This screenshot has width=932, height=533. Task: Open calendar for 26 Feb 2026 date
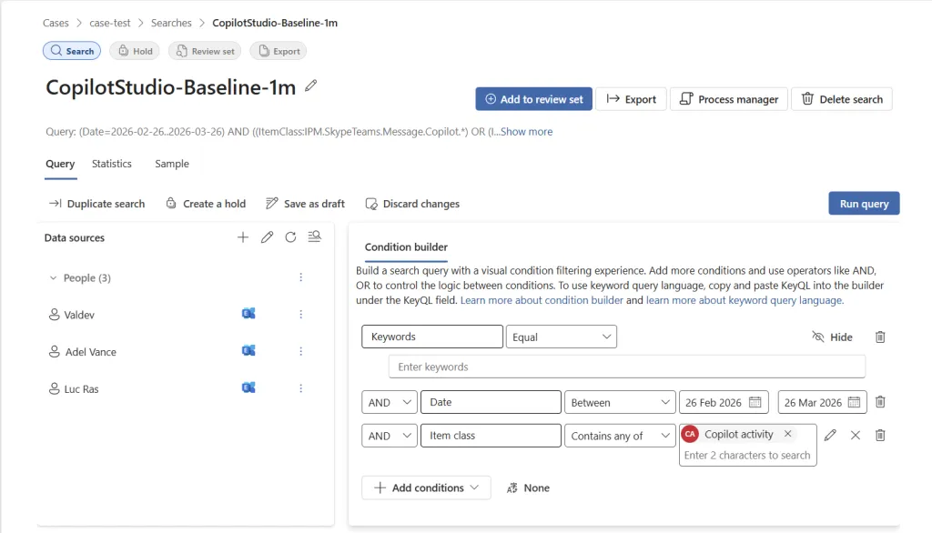click(x=755, y=402)
